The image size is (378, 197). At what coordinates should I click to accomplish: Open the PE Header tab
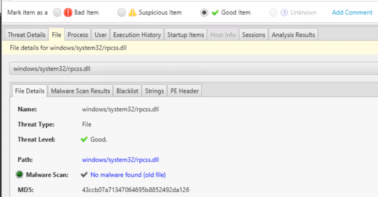coord(184,91)
